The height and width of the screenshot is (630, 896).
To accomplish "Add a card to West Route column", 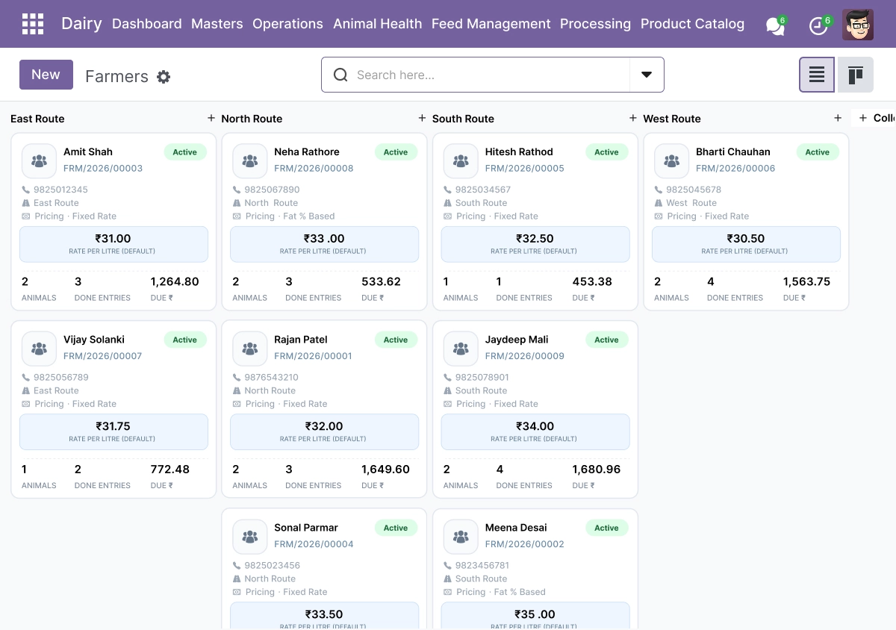I will 838,118.
